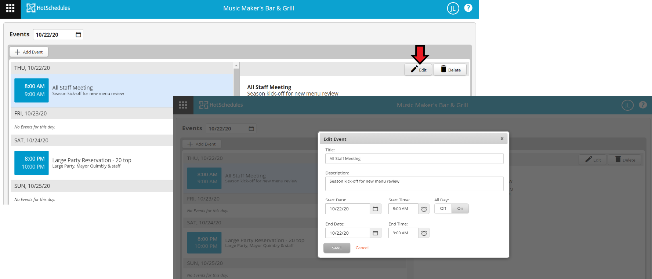The height and width of the screenshot is (279, 652).
Task: Open the help question mark in back window
Action: (x=468, y=8)
